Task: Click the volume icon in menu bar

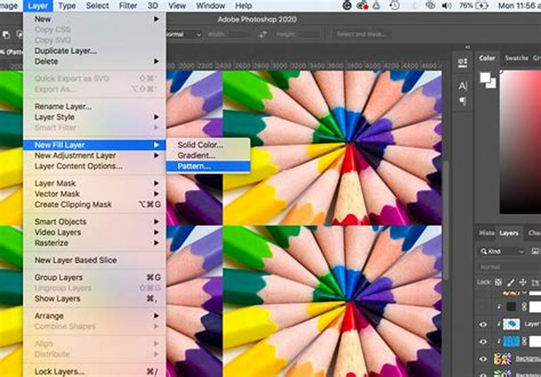Action: click(447, 5)
